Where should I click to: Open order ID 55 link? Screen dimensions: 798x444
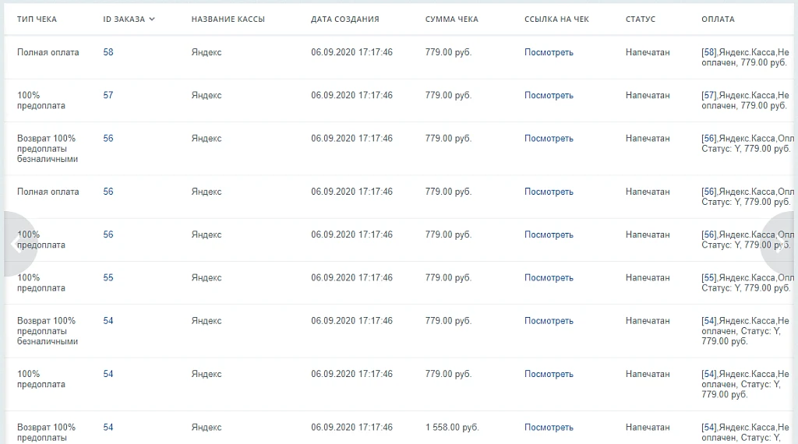point(108,277)
